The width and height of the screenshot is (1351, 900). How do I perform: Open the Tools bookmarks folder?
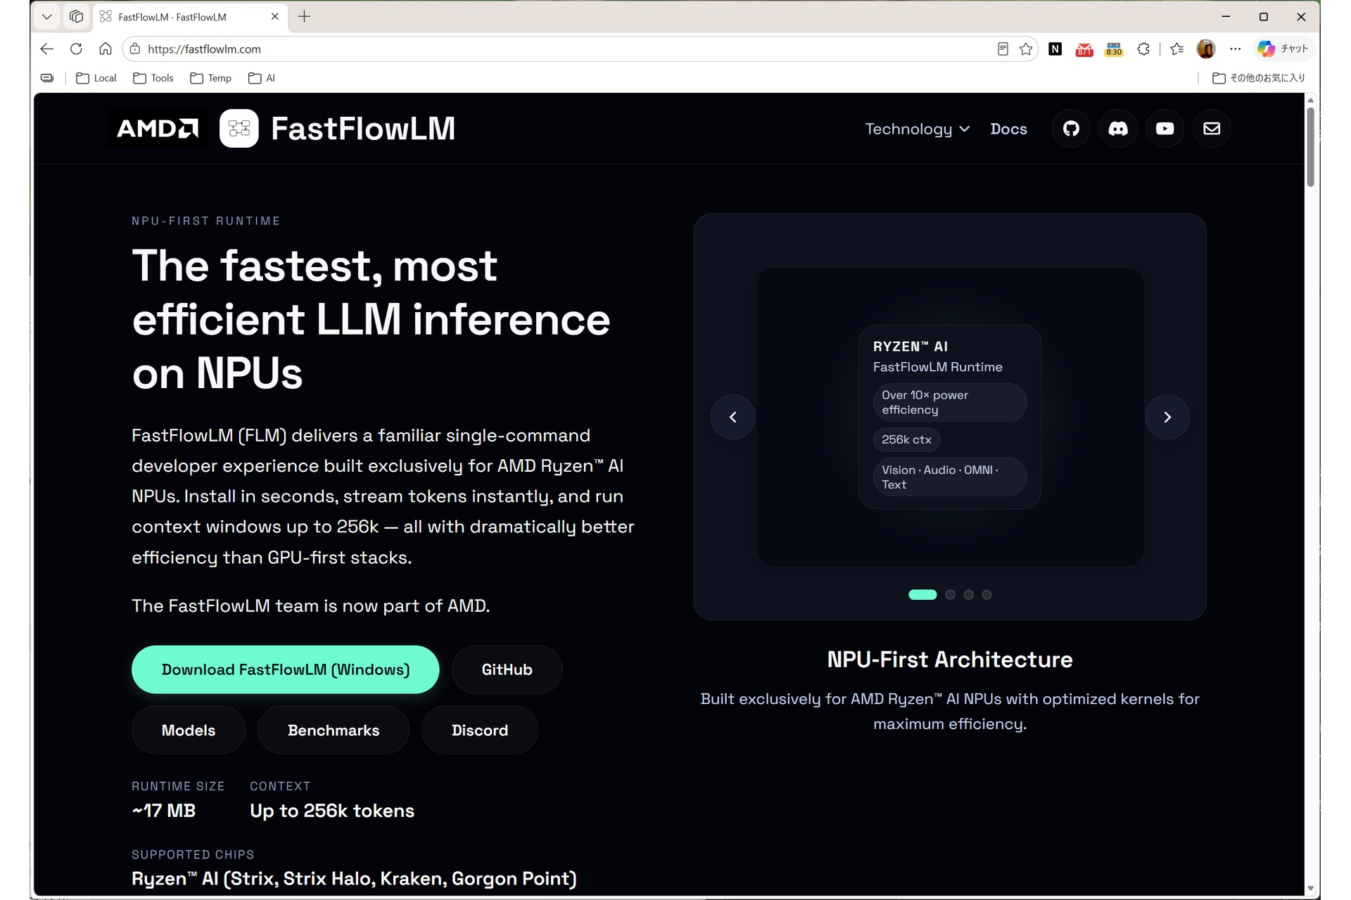coord(153,78)
